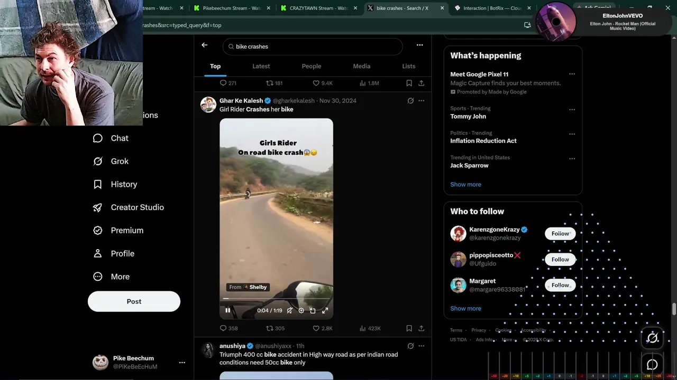Switch to Interaction BotRix browser tab
Viewport: 677px width, 380px height.
(x=492, y=8)
